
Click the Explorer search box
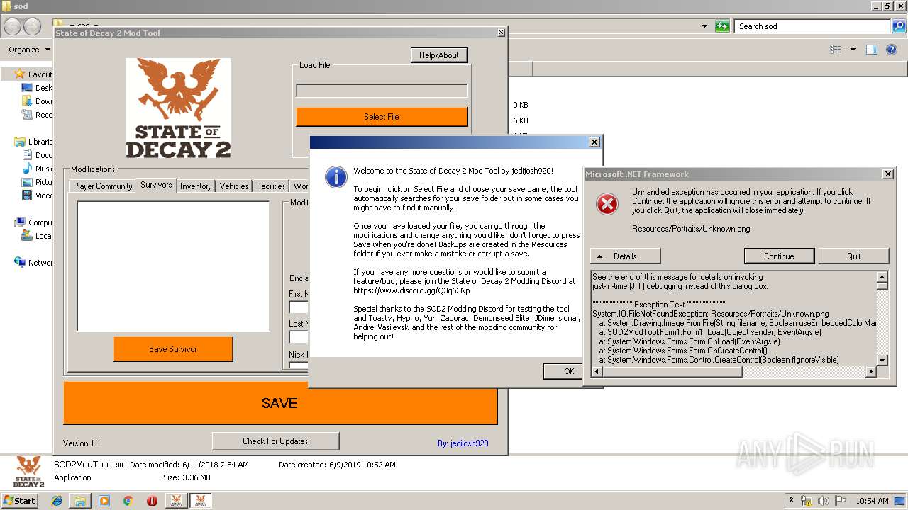[813, 26]
